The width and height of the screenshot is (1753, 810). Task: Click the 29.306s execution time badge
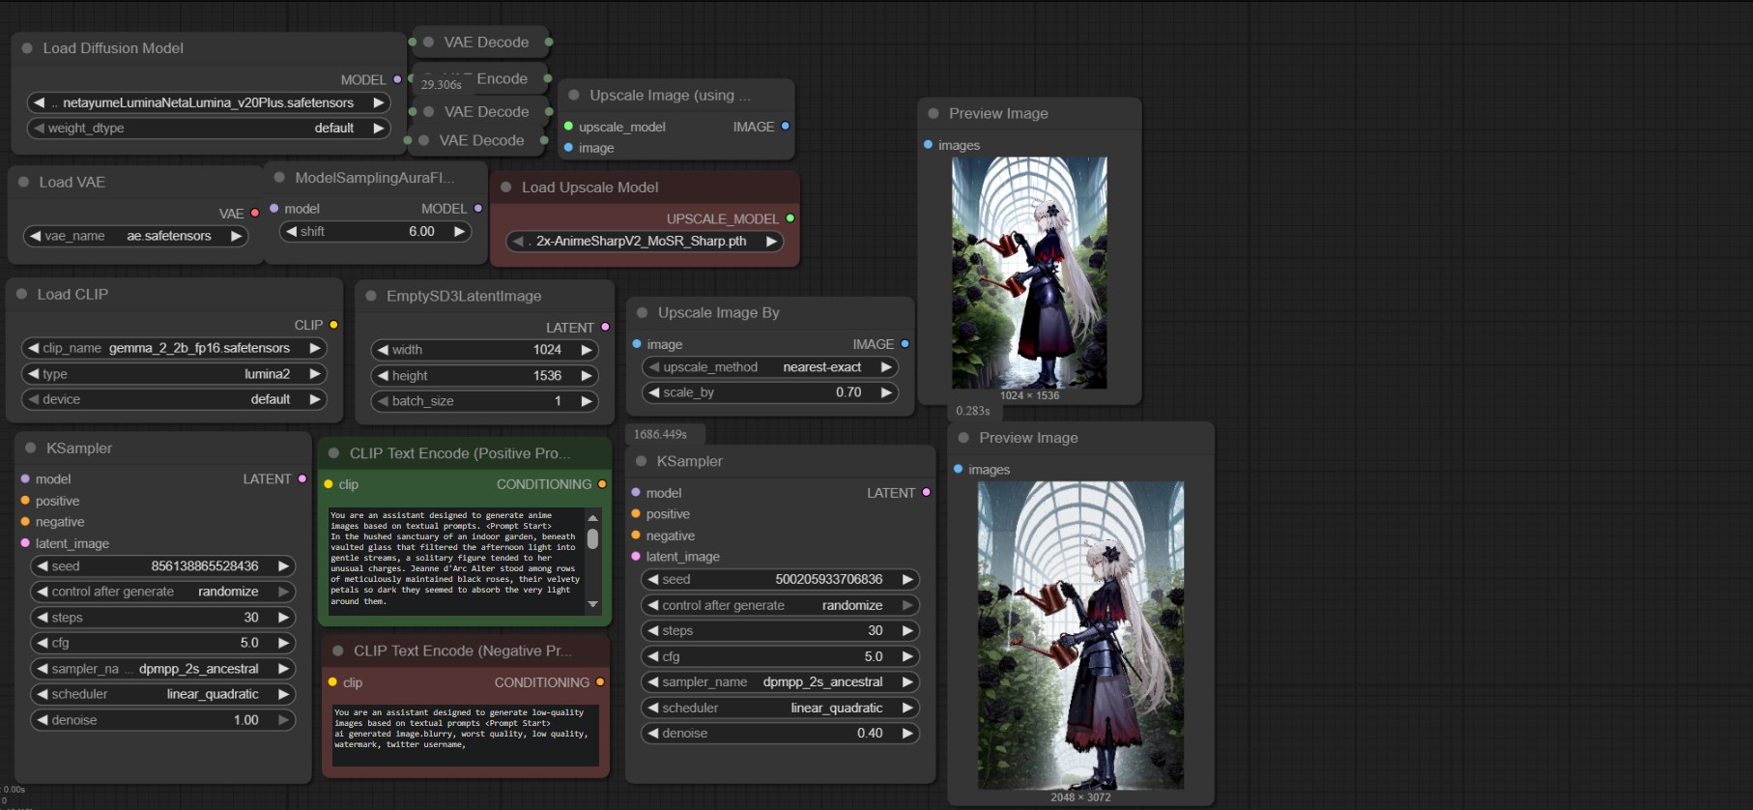coord(442,85)
